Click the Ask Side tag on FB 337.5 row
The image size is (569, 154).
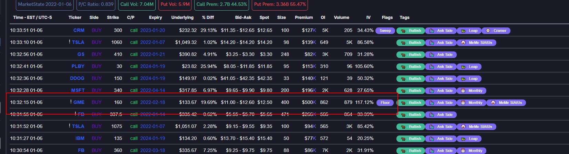441,115
